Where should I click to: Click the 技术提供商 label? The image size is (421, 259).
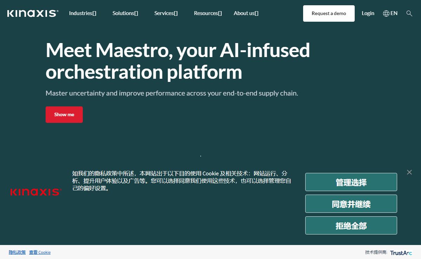376,252
